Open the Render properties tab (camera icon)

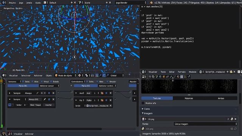click(x=150, y=77)
